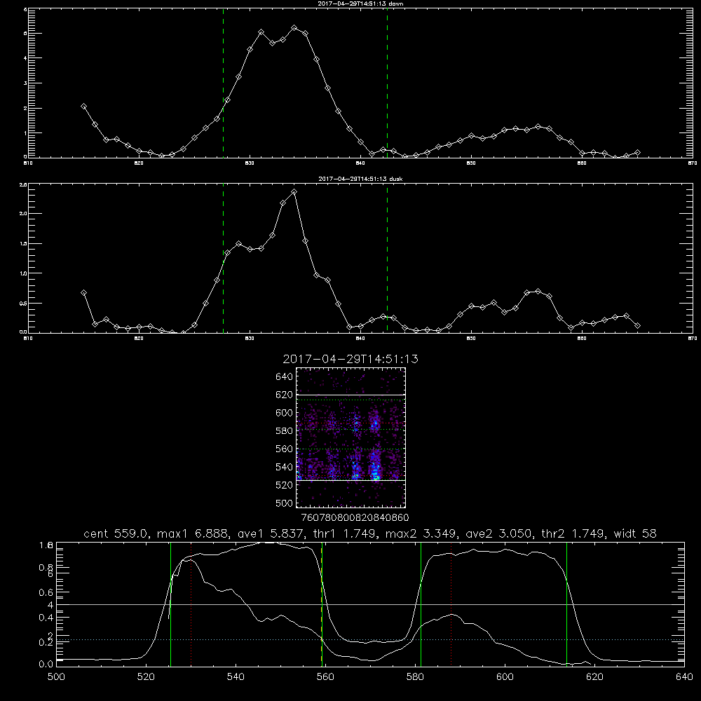Click 'max2 3.349' in the stats line
Screen dimensions: 701x701
click(420, 533)
